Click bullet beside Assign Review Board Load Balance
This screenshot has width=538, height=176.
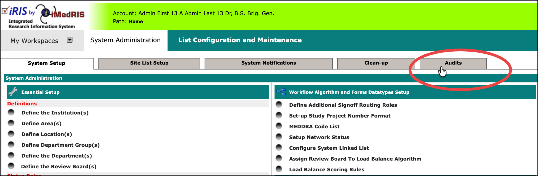[279, 158]
